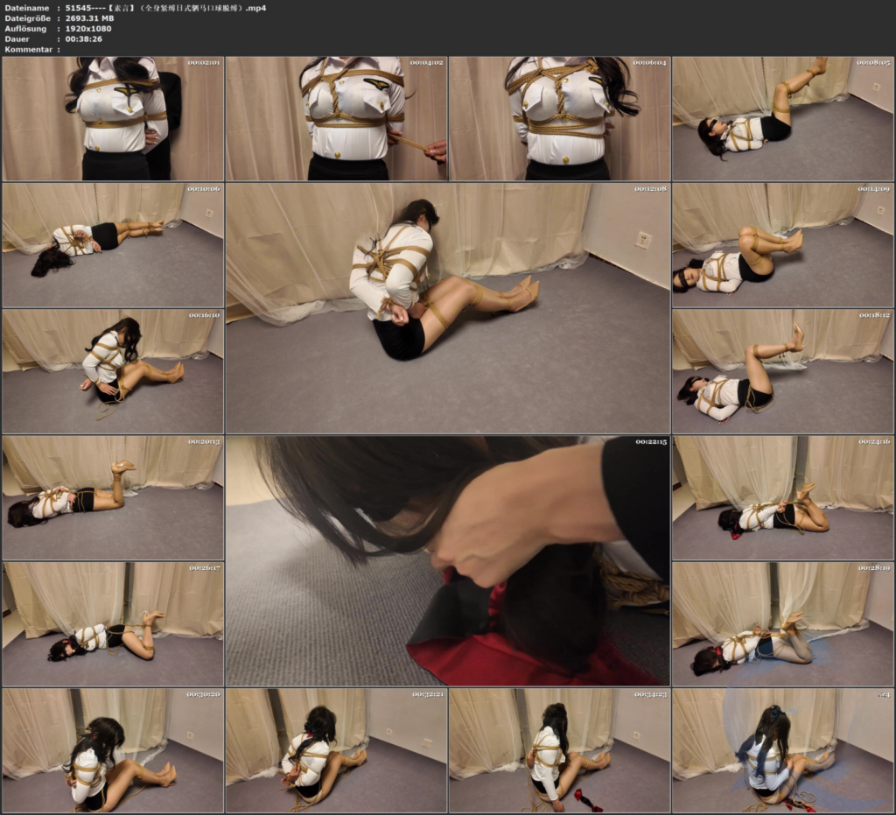Click the Dateigröße label
Viewport: 896px width, 815px height.
pos(28,18)
